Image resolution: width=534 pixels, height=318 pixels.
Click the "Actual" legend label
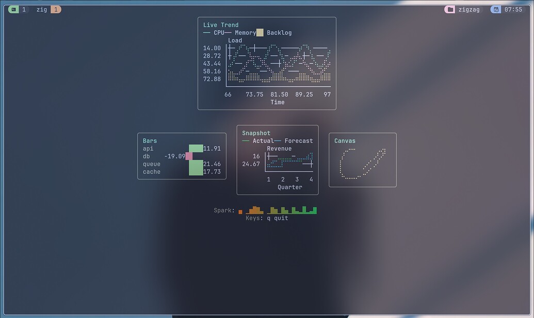263,141
